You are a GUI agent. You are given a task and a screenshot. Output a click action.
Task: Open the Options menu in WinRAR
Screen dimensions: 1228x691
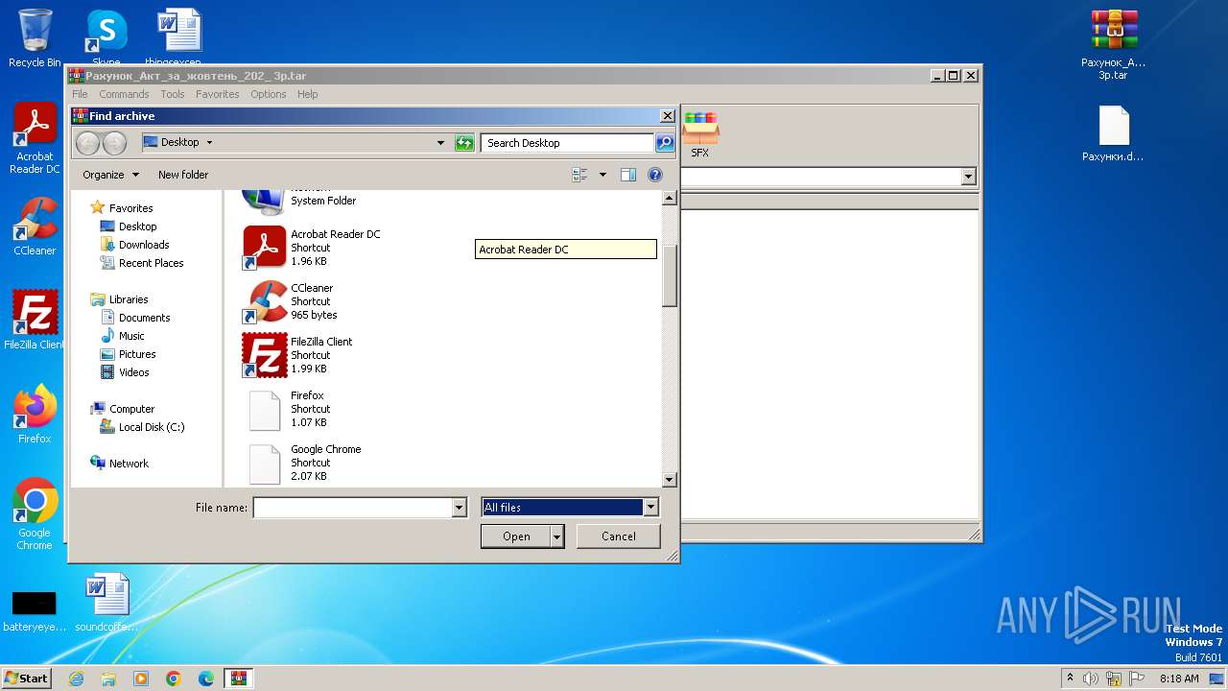[x=269, y=94]
